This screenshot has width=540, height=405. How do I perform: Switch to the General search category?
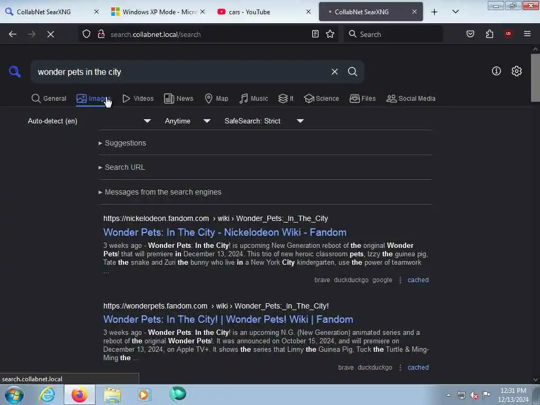point(49,99)
